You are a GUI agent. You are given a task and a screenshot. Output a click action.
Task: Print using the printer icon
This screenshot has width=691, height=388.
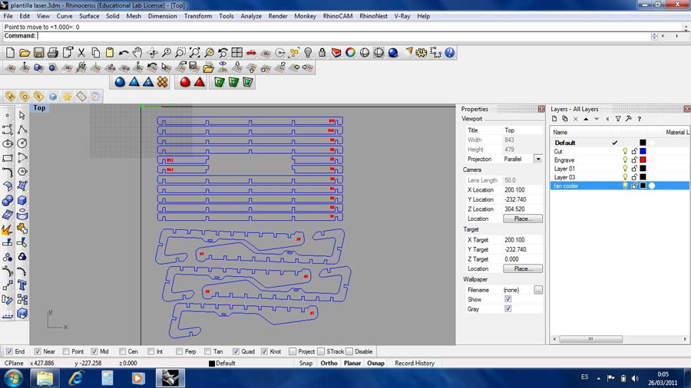52,53
